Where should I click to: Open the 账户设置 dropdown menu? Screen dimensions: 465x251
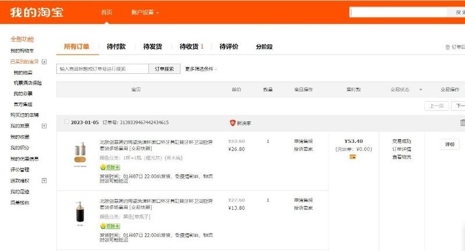point(145,12)
